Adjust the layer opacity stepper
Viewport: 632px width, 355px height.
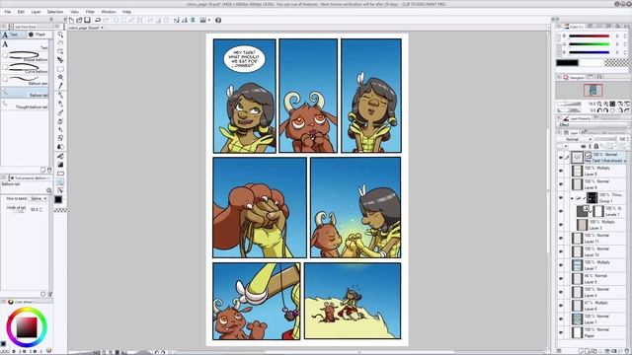point(628,139)
